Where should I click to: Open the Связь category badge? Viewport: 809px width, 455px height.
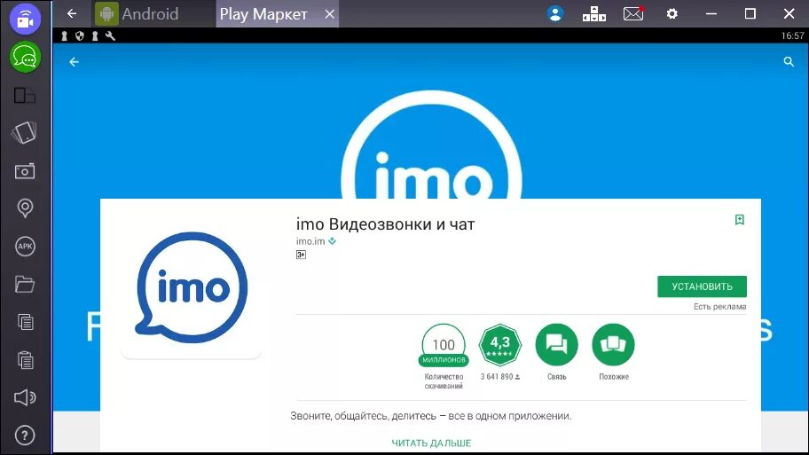(x=557, y=345)
